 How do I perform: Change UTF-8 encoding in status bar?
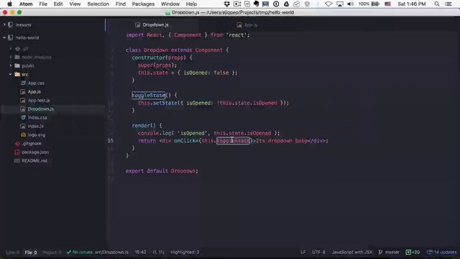point(318,253)
